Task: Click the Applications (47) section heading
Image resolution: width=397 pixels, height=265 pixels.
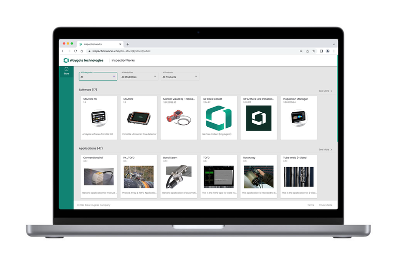Action: coord(90,148)
